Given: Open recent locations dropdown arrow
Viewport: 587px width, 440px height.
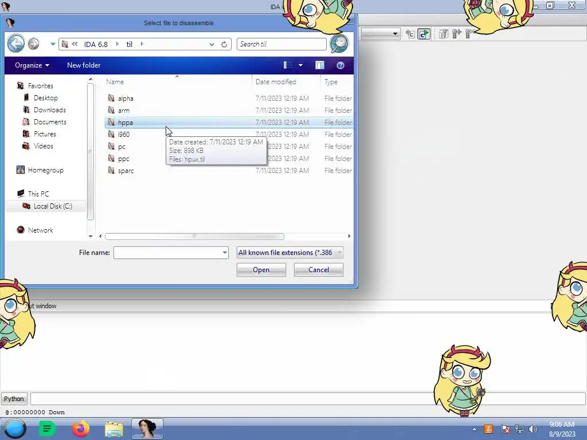Looking at the screenshot, I should pos(53,44).
